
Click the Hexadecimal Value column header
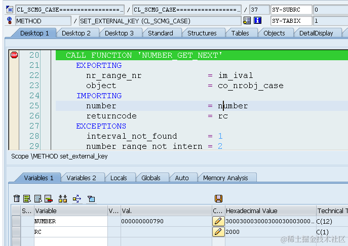click(270, 211)
